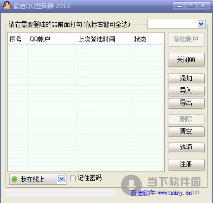
Task: Click the 删除 delete button
Action: tap(186, 119)
